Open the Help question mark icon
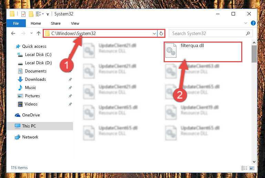 coord(253,23)
